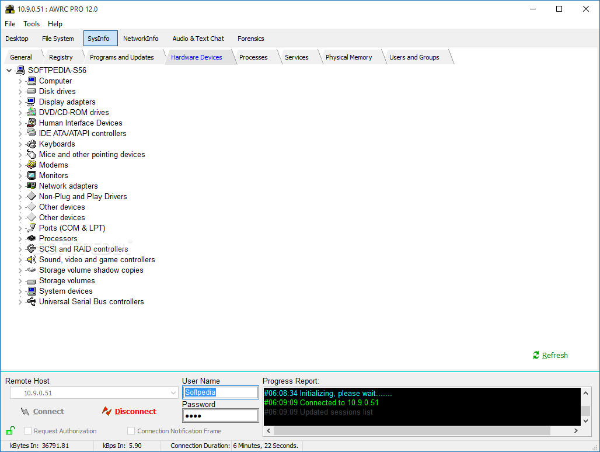
Task: Open the File menu
Action: click(x=10, y=24)
